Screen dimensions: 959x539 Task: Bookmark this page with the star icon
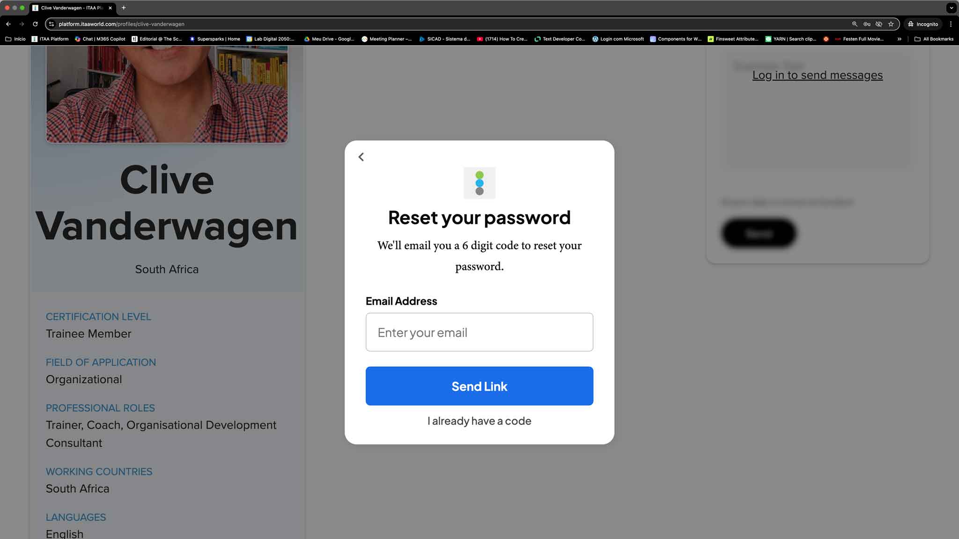(x=891, y=24)
